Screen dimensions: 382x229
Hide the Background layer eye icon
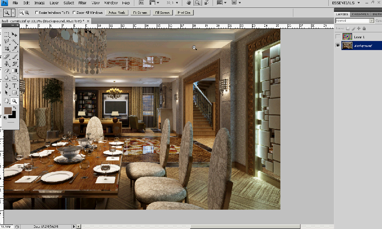pyautogui.click(x=337, y=45)
